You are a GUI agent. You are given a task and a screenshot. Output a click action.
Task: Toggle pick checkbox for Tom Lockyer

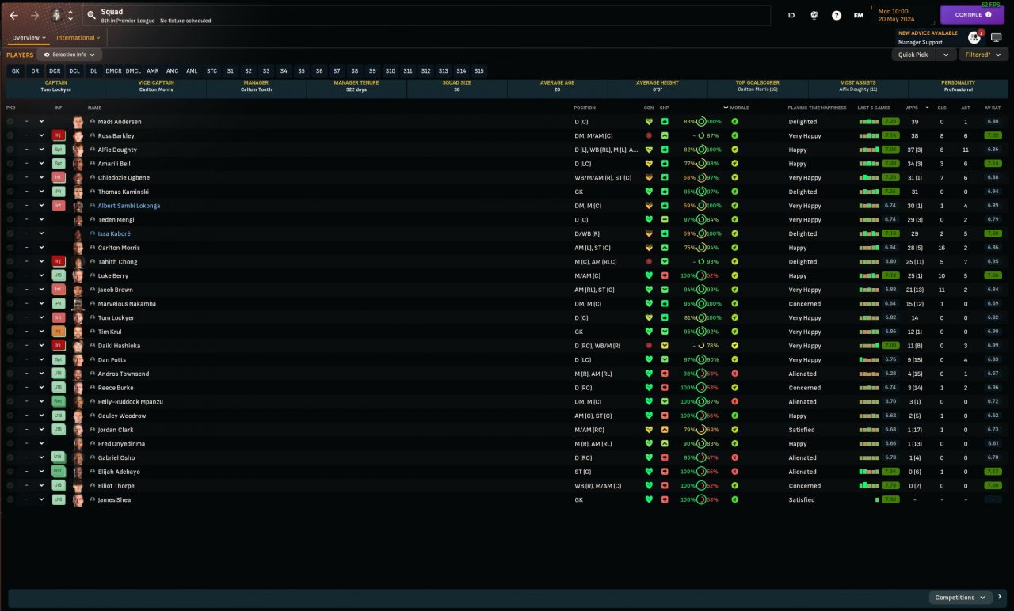[10, 317]
